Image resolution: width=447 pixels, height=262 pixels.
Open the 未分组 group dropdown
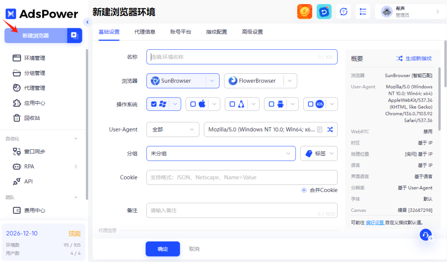(221, 153)
